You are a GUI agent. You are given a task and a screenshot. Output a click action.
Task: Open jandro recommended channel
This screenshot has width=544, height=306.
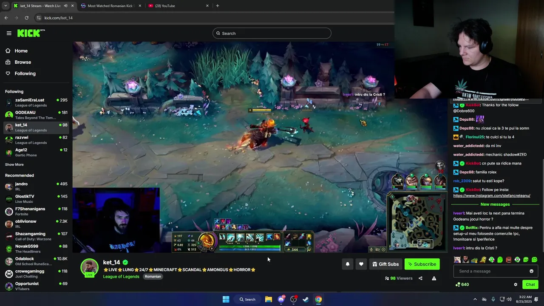(x=36, y=186)
